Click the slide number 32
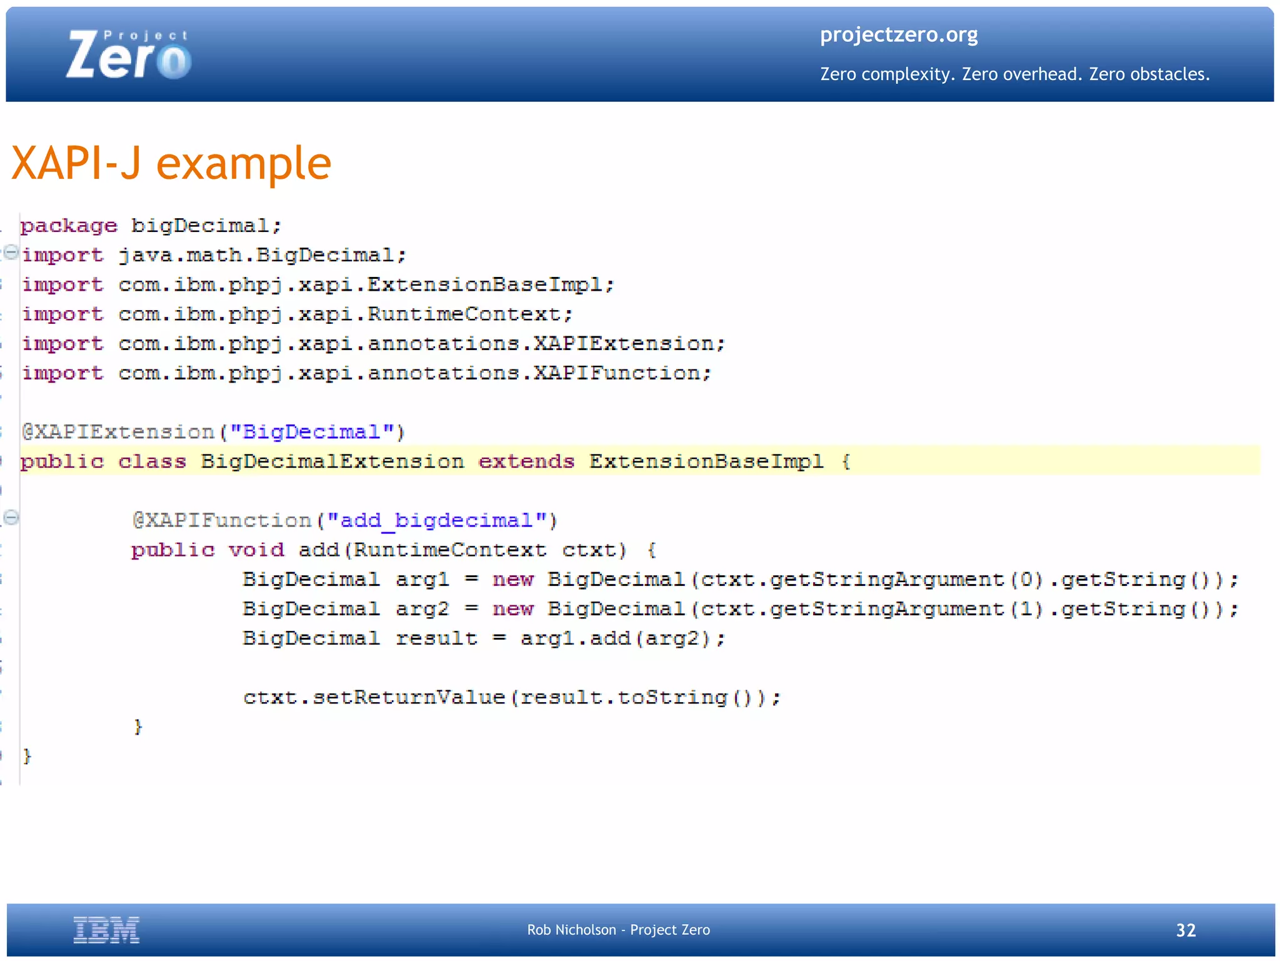This screenshot has height=961, width=1280. click(x=1186, y=930)
